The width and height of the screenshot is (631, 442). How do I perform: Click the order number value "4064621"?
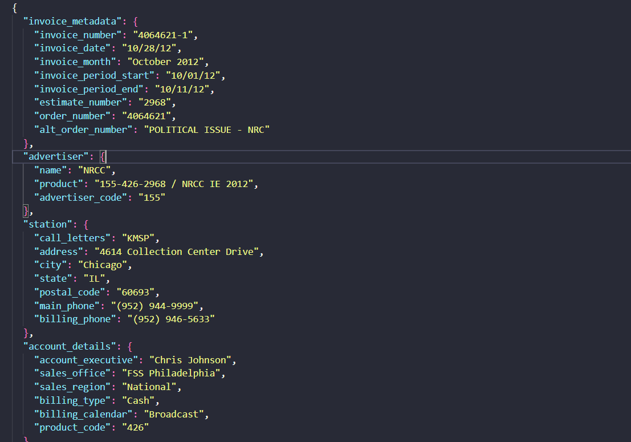click(146, 116)
